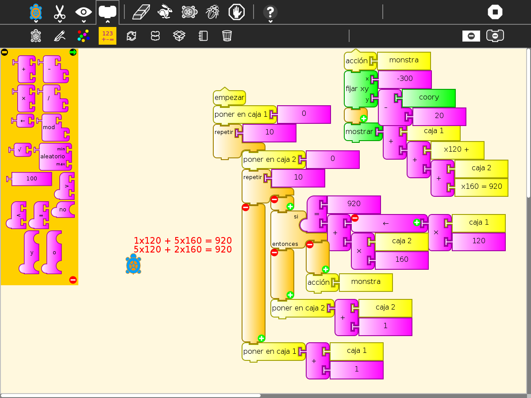The height and width of the screenshot is (398, 531).
Task: Expand the view toolbar with the eye icon
Action: point(84,12)
